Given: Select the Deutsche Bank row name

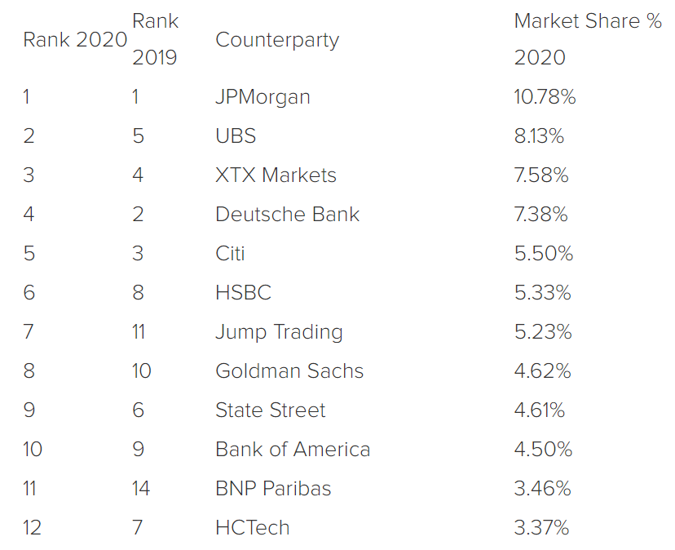Looking at the screenshot, I should [x=287, y=215].
